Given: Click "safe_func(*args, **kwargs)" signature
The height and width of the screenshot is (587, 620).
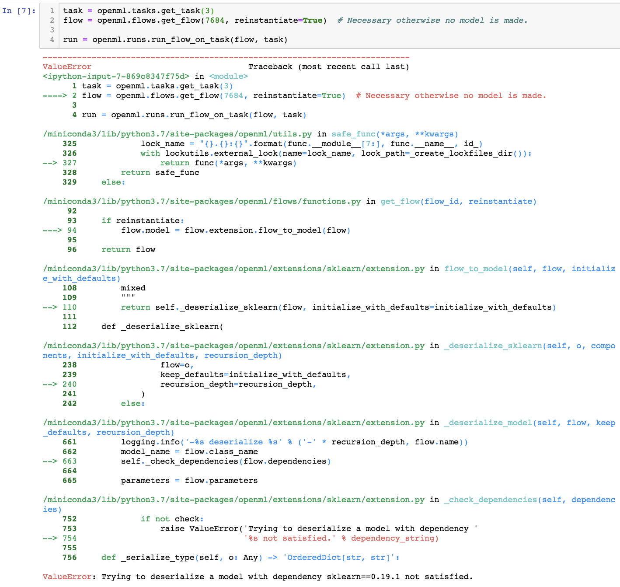Looking at the screenshot, I should (x=395, y=134).
